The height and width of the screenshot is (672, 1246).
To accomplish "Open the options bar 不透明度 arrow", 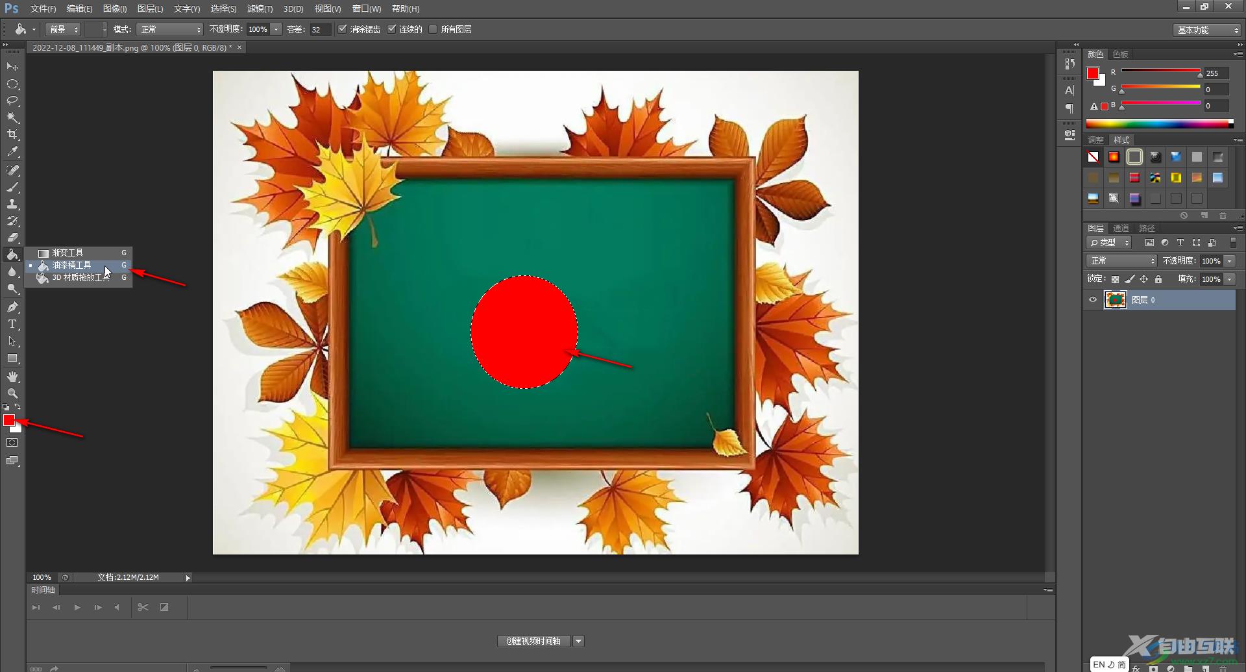I will tap(276, 29).
